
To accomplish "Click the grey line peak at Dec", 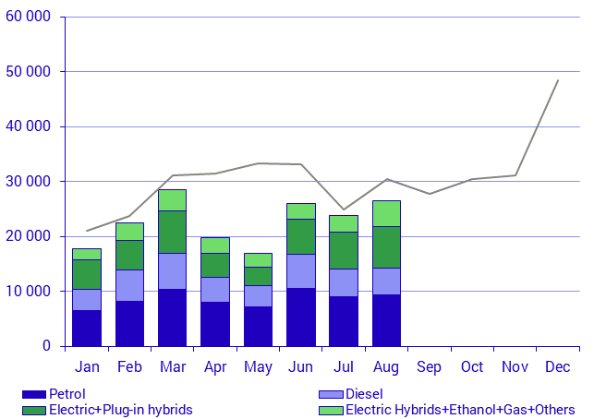I will coord(558,80).
